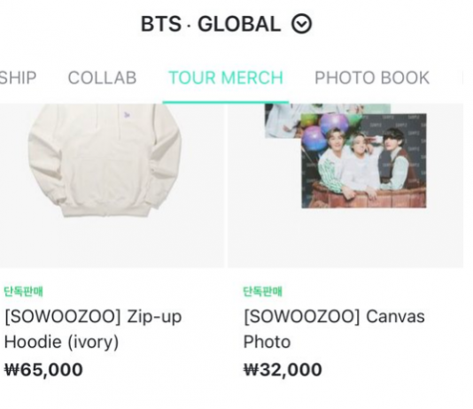Tap the ₩65,000 hoodie price

pos(43,369)
